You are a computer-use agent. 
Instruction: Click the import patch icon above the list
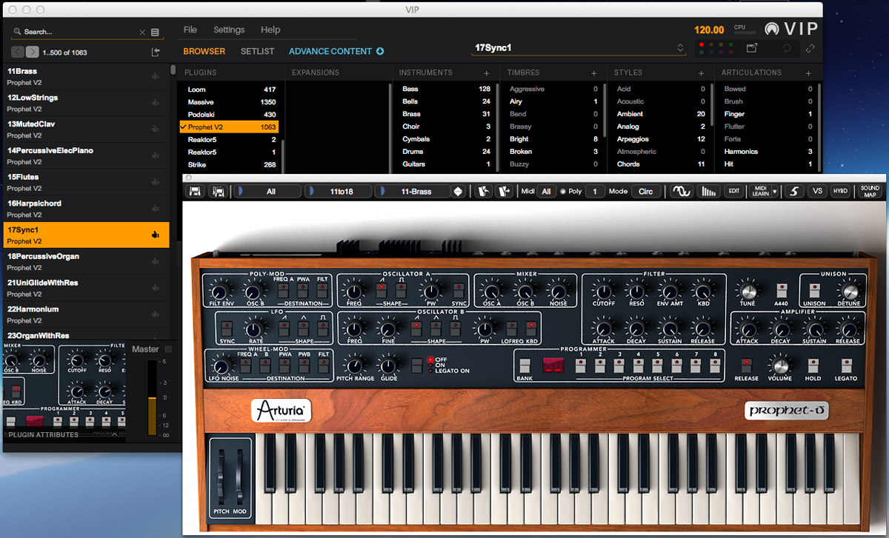(155, 52)
